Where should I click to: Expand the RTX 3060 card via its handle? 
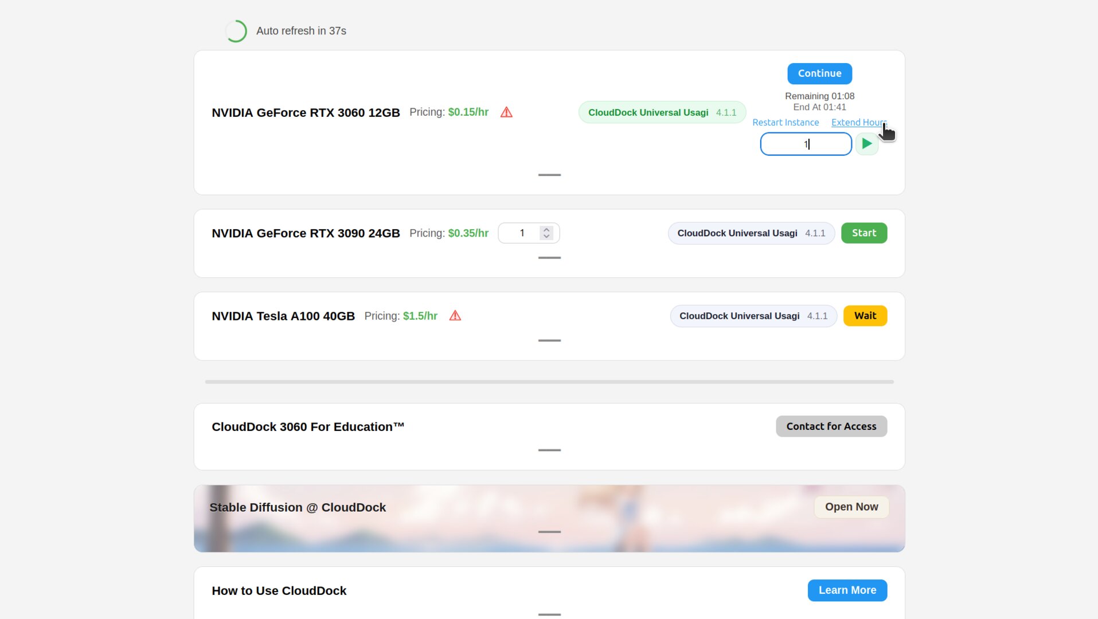(549, 175)
